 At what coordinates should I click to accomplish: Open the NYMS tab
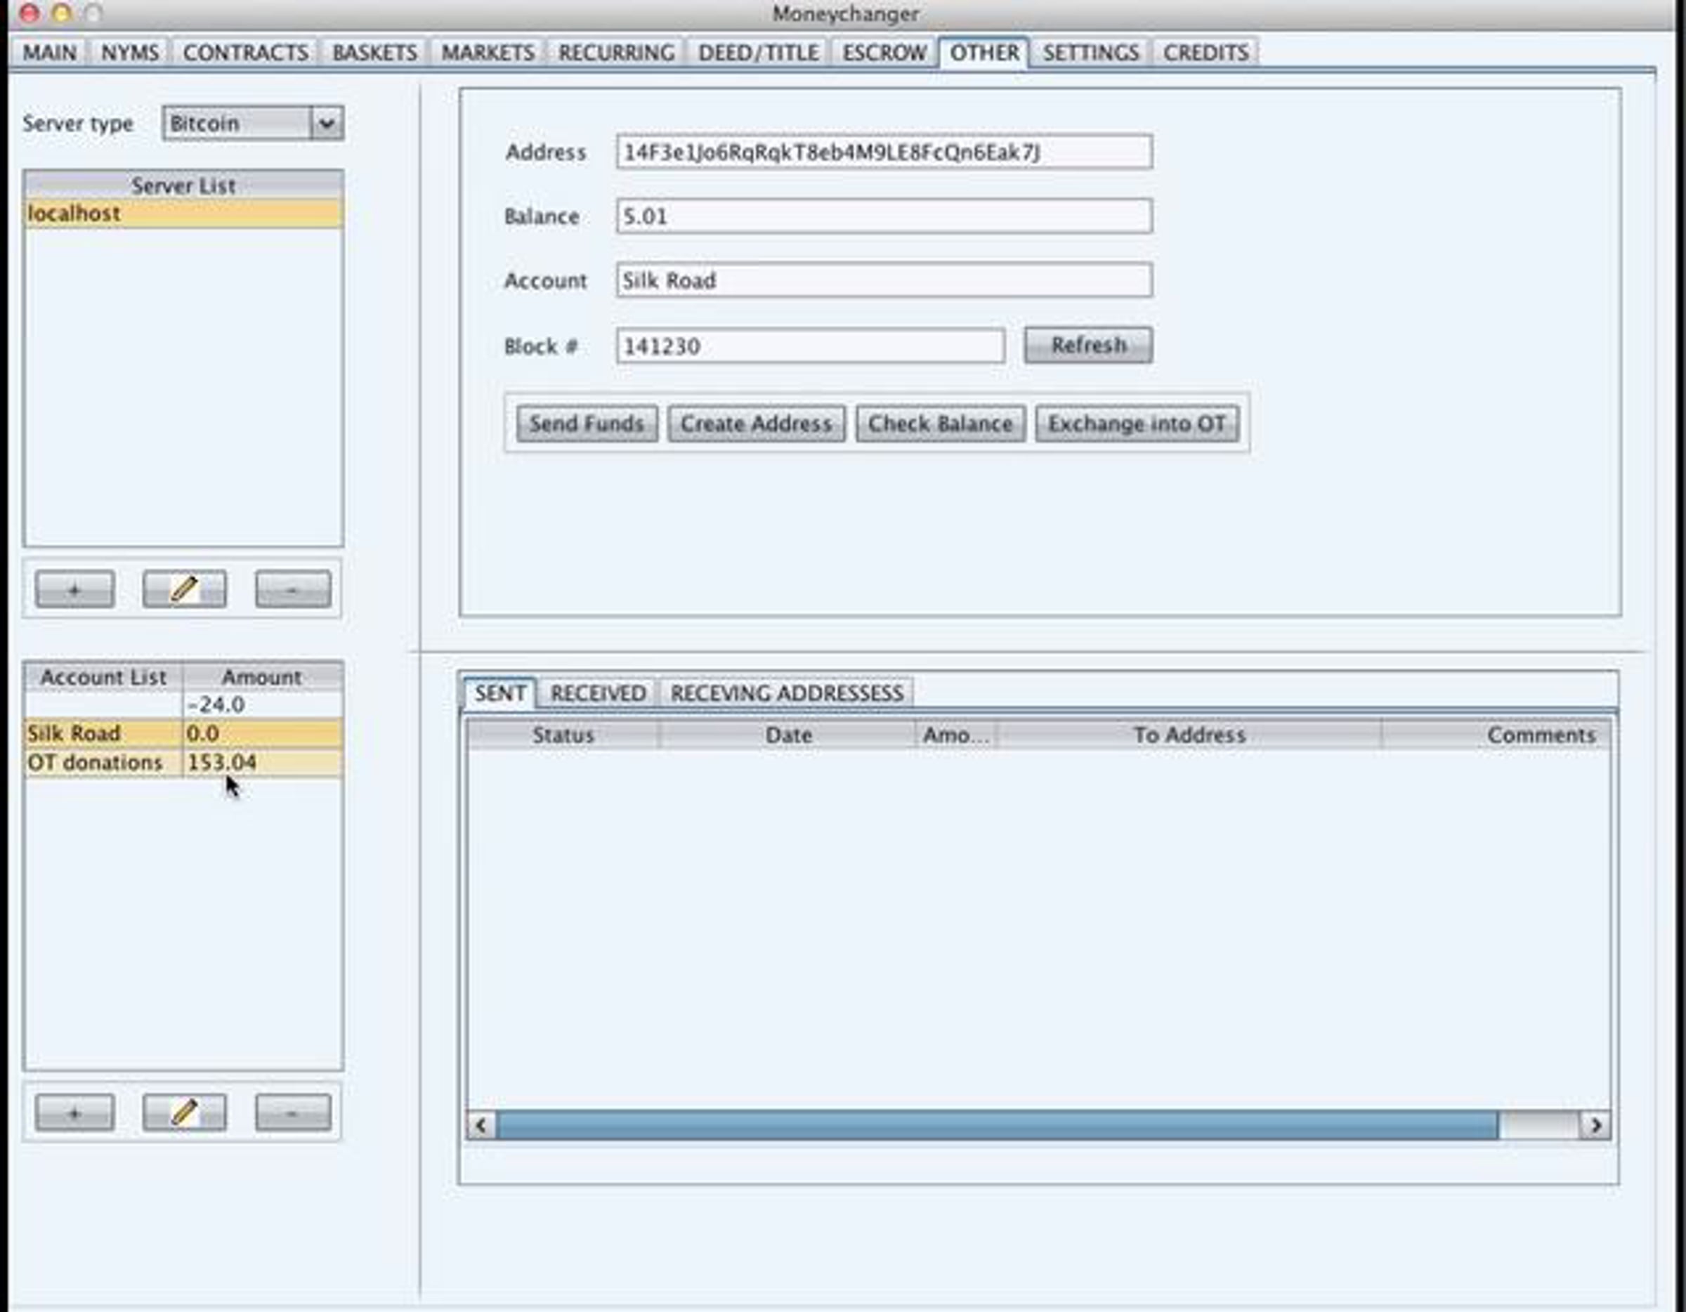click(x=130, y=53)
